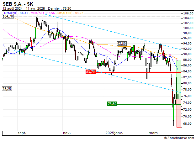Click the 104,70 high price label
The width and height of the screenshot is (196, 141).
(8, 16)
